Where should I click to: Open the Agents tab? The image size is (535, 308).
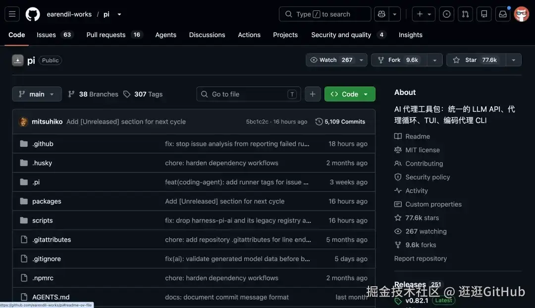coord(166,35)
